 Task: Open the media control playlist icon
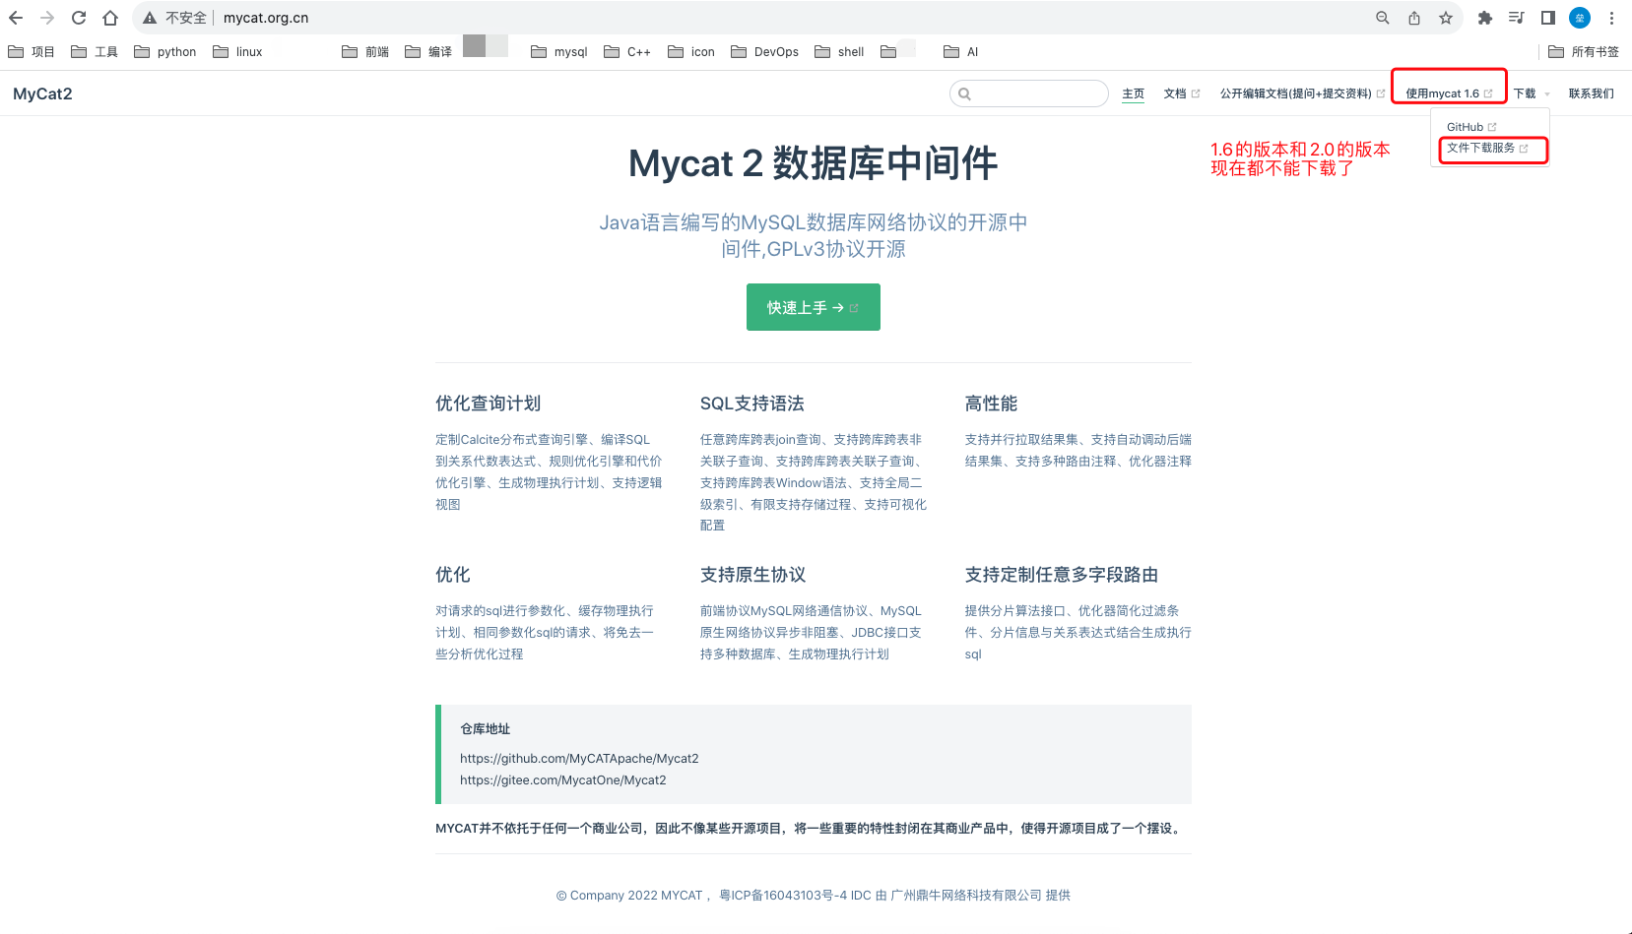click(x=1517, y=18)
